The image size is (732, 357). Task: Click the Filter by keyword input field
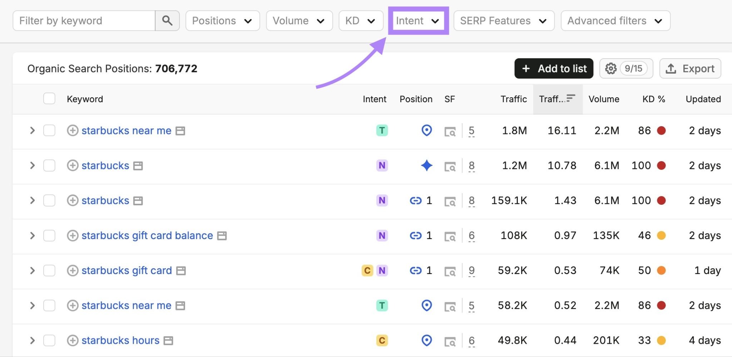pos(84,21)
